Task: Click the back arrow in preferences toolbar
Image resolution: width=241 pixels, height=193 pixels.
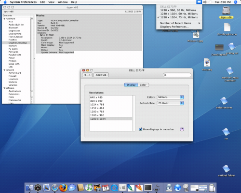Action: [85, 75]
